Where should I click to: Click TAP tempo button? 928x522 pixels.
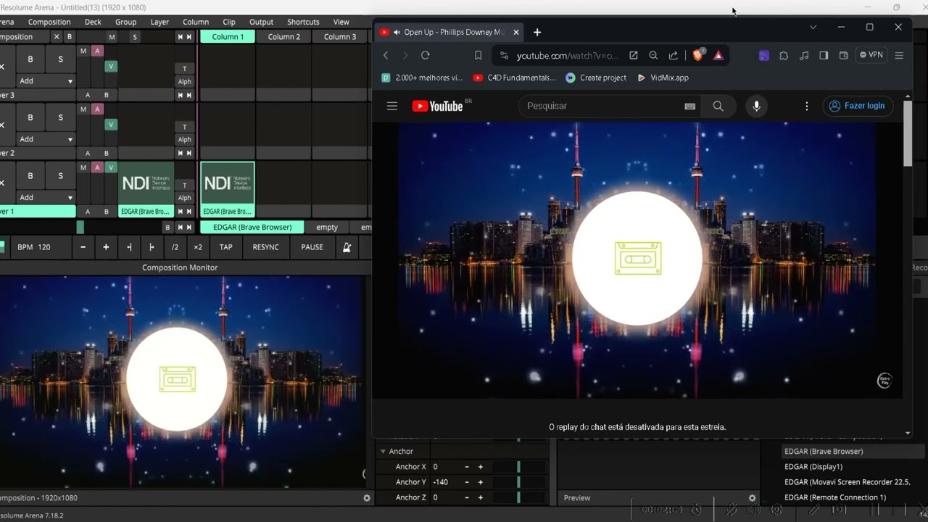click(x=226, y=247)
